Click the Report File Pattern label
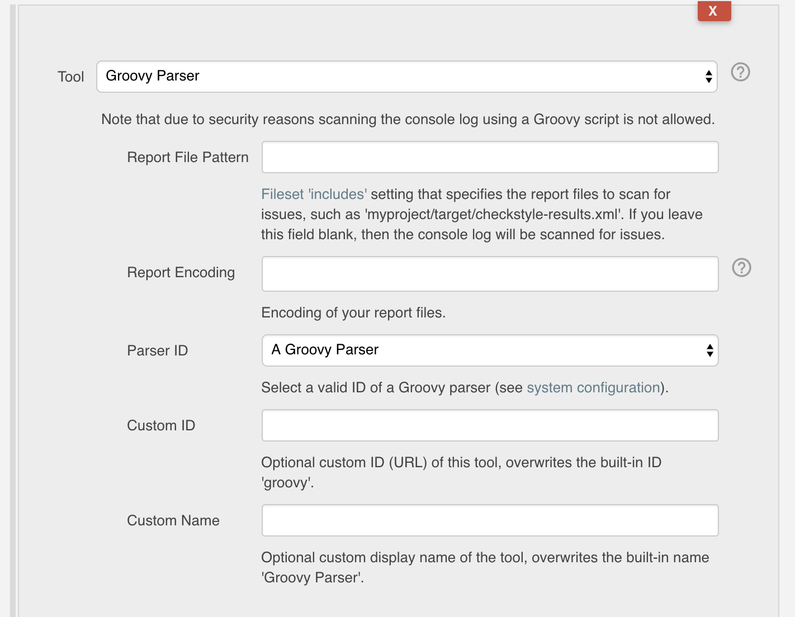 click(x=187, y=157)
